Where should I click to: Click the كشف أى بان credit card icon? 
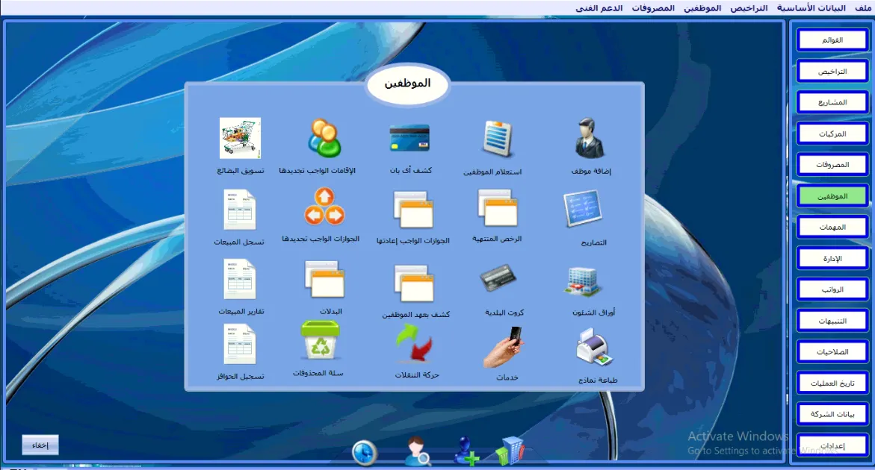coord(409,138)
